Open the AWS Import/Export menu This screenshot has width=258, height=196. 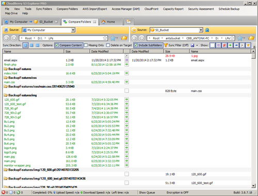tap(94, 9)
